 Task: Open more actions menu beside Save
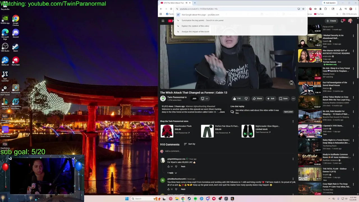coord(293,98)
